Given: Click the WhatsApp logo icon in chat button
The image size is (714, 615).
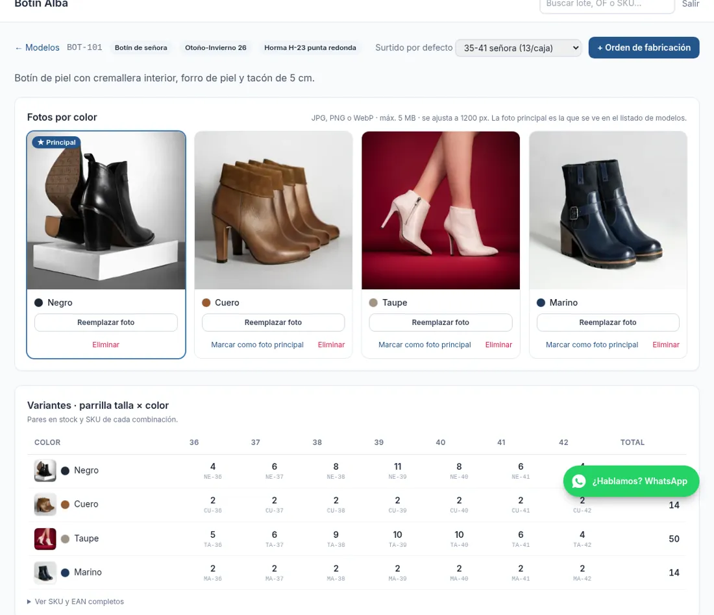Looking at the screenshot, I should tap(579, 481).
